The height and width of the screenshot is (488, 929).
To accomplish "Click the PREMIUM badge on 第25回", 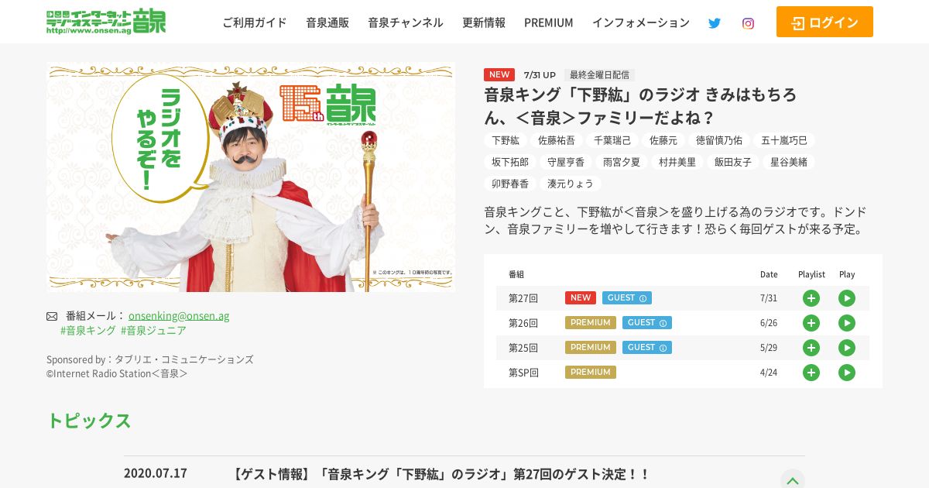I will [591, 348].
